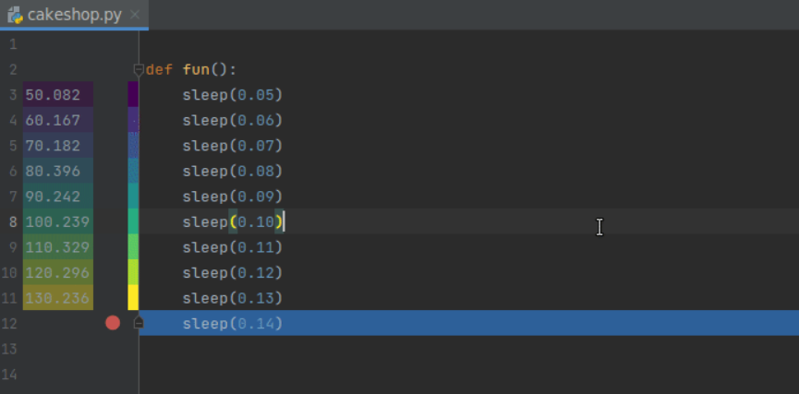The width and height of the screenshot is (799, 394).
Task: Select the cakeshop.py editor tab
Action: (x=74, y=15)
